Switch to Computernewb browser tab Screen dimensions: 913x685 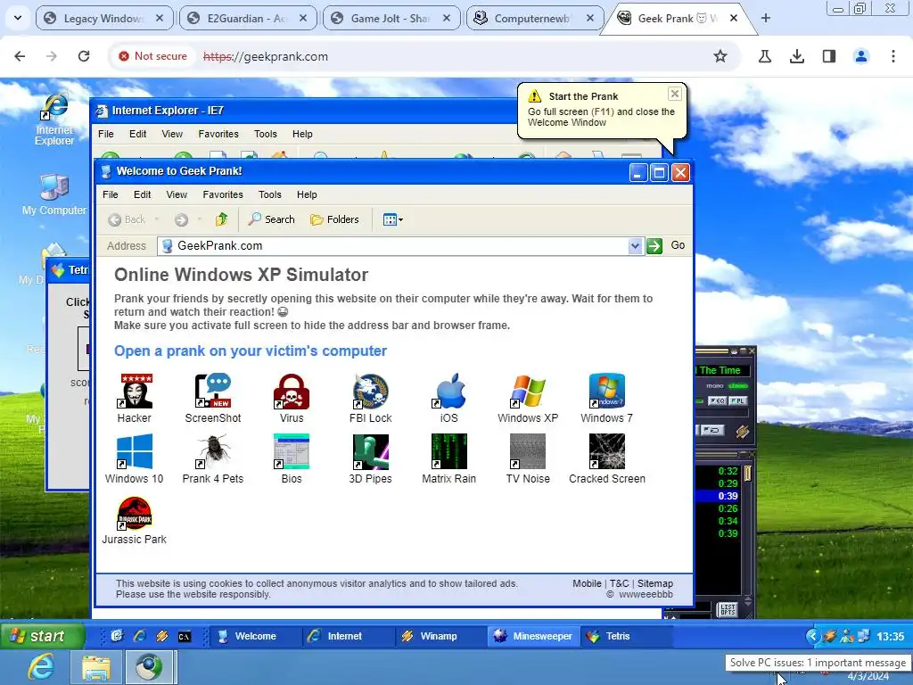pos(535,19)
